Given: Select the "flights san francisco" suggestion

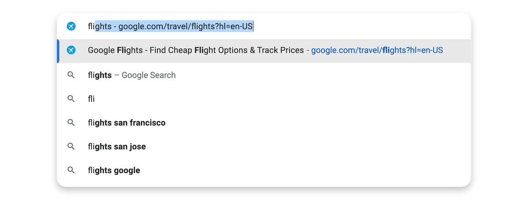Looking at the screenshot, I should (264, 123).
